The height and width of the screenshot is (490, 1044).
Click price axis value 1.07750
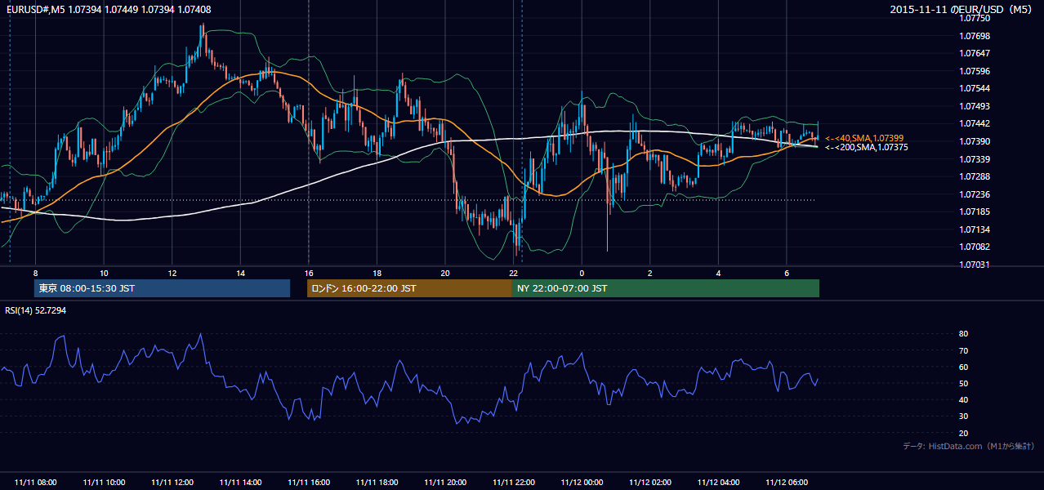coord(976,18)
